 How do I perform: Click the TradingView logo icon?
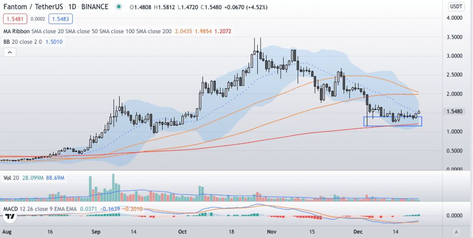tap(10, 216)
